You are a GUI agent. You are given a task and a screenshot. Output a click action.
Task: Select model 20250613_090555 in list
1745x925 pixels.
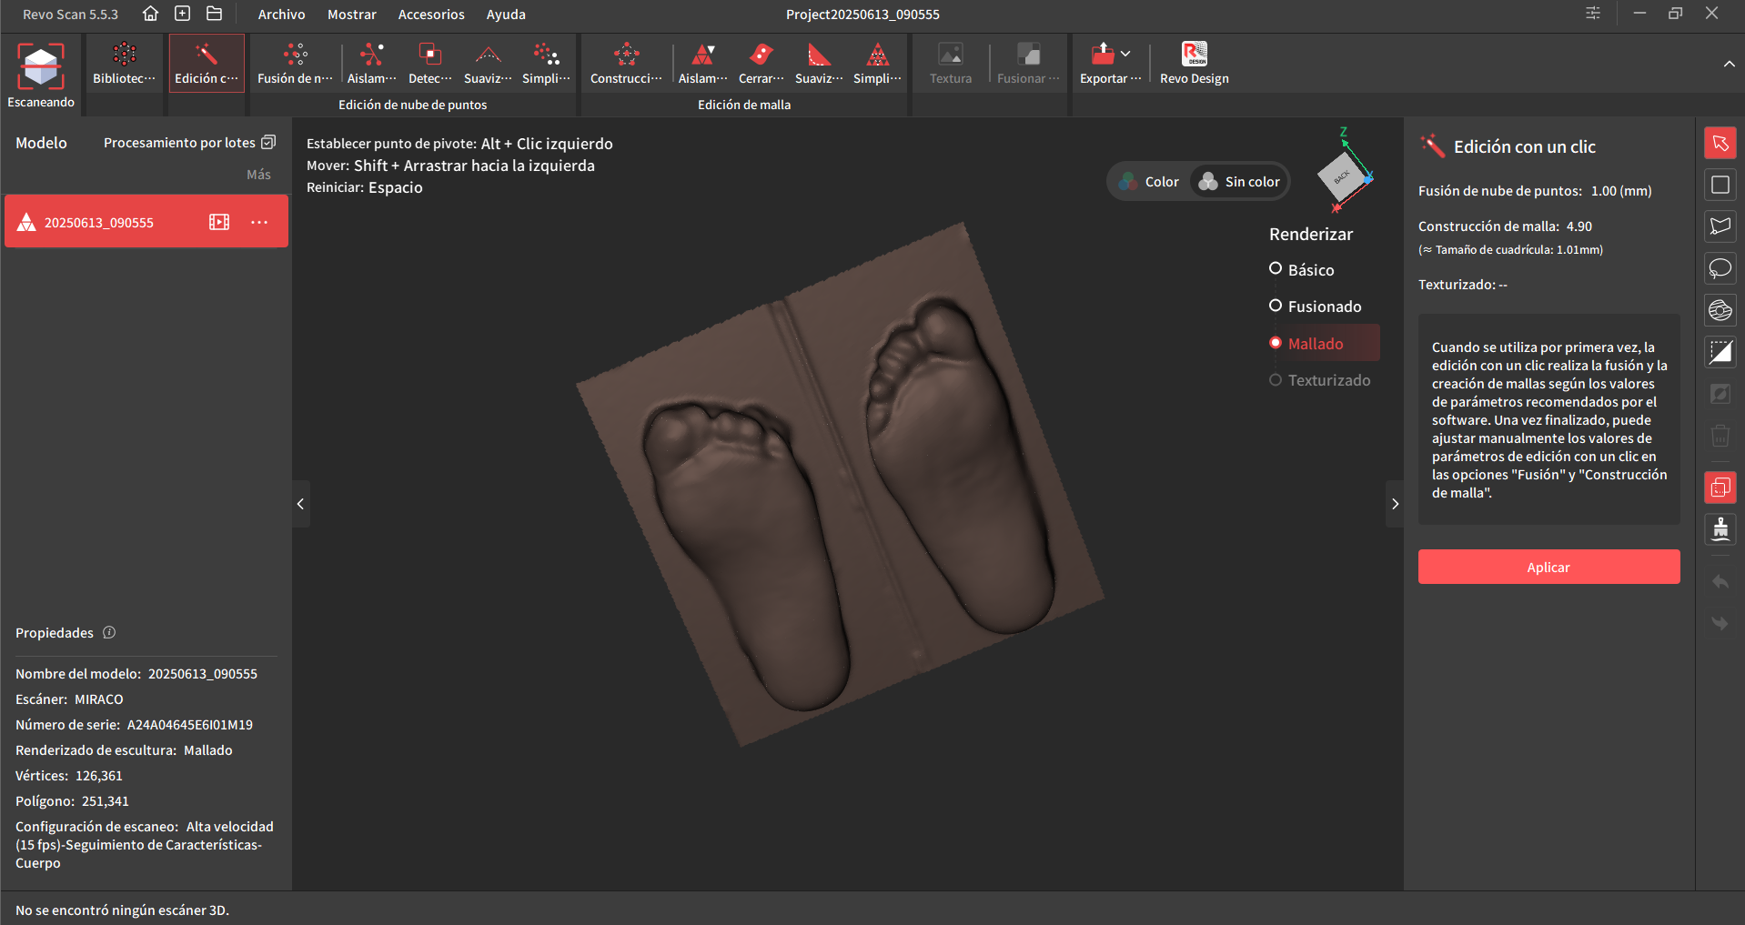(x=146, y=221)
